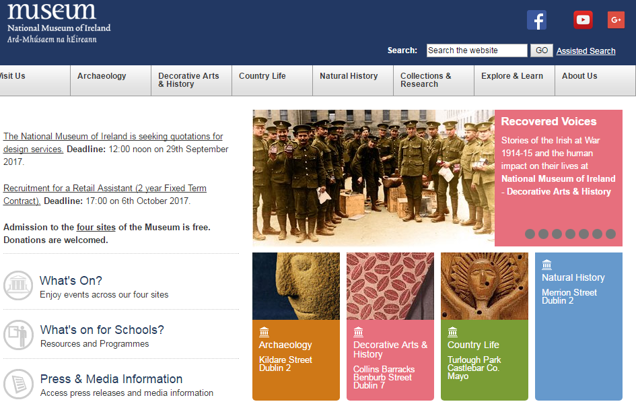Select the first slideshow dot
The image size is (636, 406).
point(530,234)
